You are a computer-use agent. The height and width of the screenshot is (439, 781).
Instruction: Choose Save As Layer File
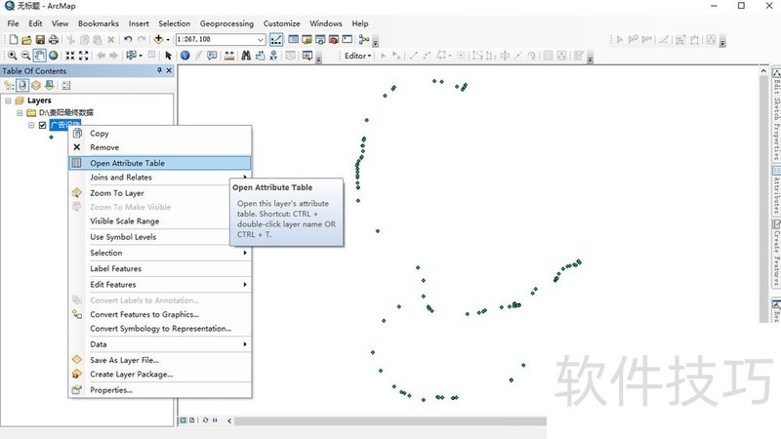pyautogui.click(x=160, y=360)
